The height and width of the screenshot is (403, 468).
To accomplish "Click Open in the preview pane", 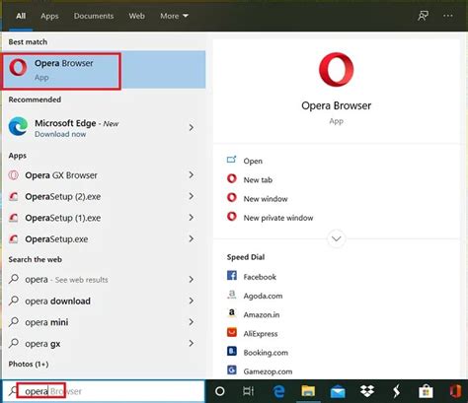I will coord(253,161).
